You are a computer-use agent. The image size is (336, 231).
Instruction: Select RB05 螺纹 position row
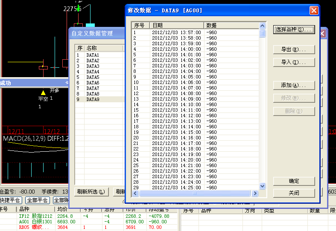(x=89, y=227)
